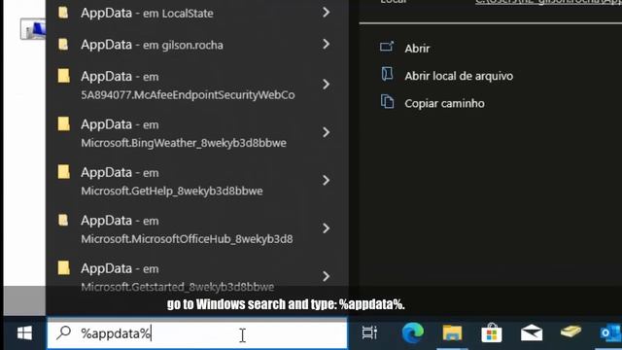Click folder icon of GetHelp AppData result
This screenshot has width=622, height=350.
63,172
